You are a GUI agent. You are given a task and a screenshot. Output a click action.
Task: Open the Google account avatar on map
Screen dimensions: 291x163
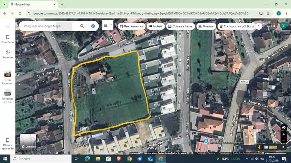click(283, 25)
